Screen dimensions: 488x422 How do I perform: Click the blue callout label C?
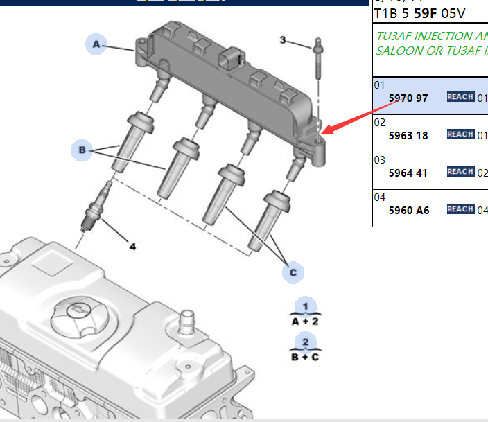[293, 272]
